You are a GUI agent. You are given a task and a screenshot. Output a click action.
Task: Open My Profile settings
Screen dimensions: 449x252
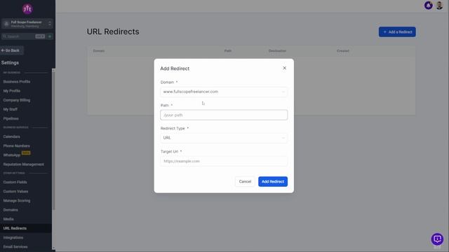(x=12, y=91)
